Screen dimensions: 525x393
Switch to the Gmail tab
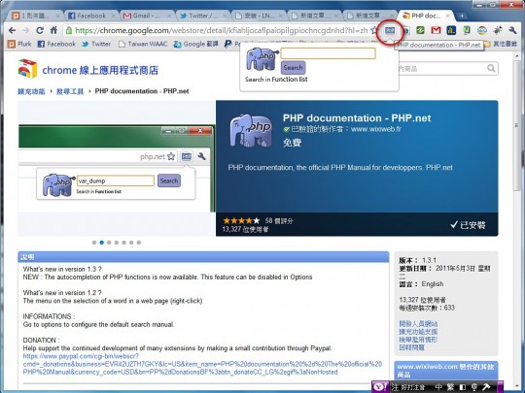click(x=146, y=16)
